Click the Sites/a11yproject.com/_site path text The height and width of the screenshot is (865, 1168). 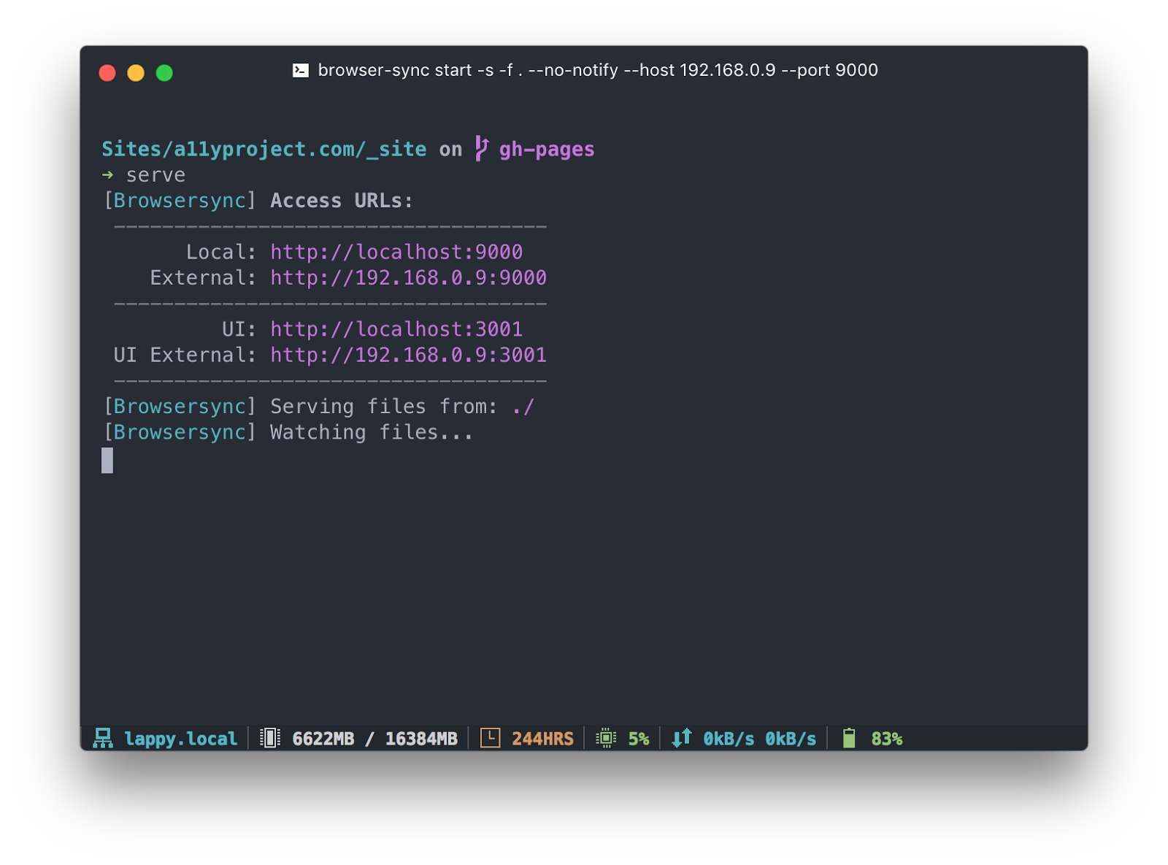[x=265, y=149]
